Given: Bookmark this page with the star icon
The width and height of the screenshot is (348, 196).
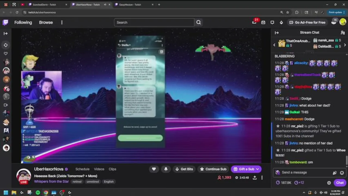Looking at the screenshot, I should pos(288,12).
